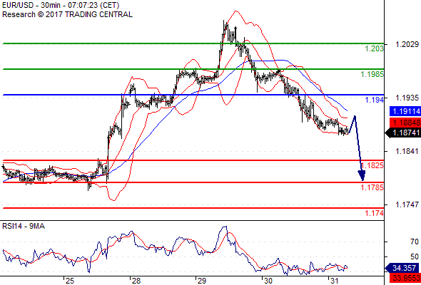Viewport: 421px width, 285px height.
Task: Click date marker 25 on time axis
Action: 70,281
